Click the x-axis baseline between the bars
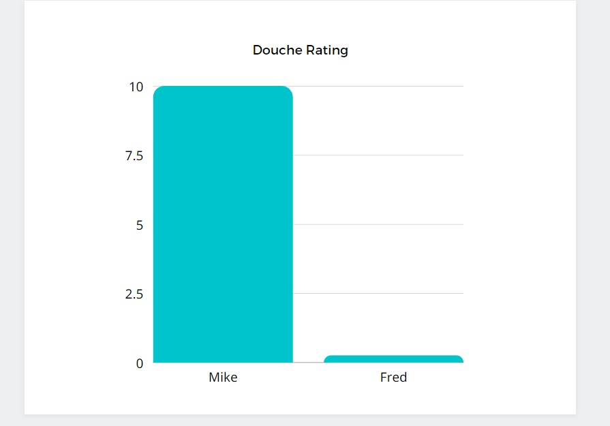Image resolution: width=610 pixels, height=426 pixels. coord(308,363)
